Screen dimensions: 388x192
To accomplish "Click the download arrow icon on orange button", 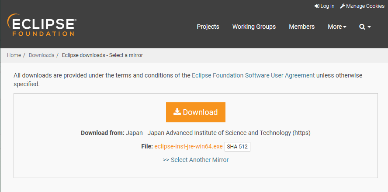I will point(177,112).
